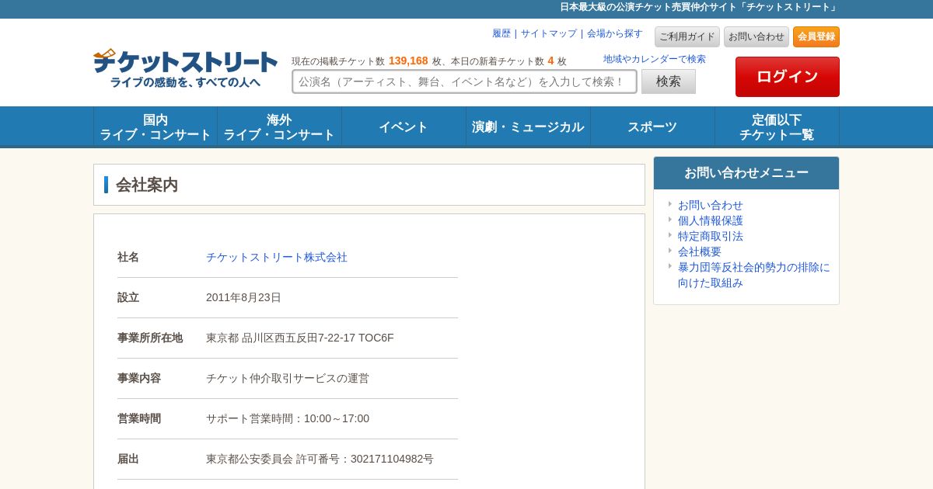Click the 検索 search button
The image size is (933, 489).
tap(669, 81)
